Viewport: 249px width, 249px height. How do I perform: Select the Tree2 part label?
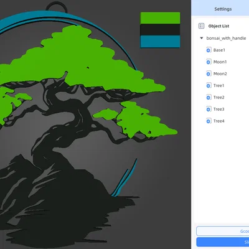218,97
